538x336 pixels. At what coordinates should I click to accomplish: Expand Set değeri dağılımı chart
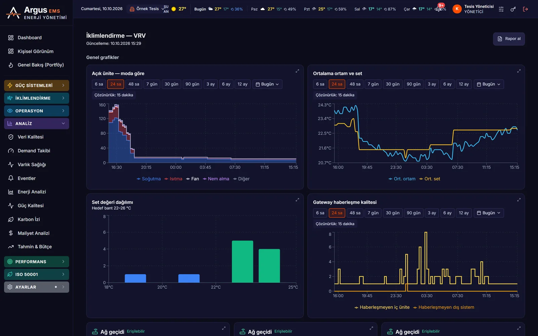pos(297,200)
